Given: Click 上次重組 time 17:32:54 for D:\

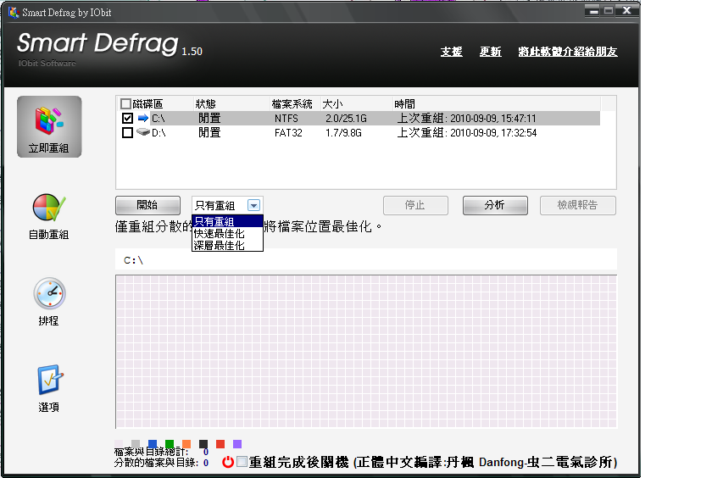Looking at the screenshot, I should tap(467, 132).
